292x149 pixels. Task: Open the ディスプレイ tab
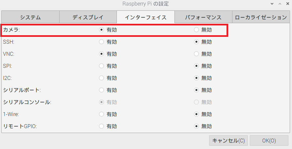point(88,17)
